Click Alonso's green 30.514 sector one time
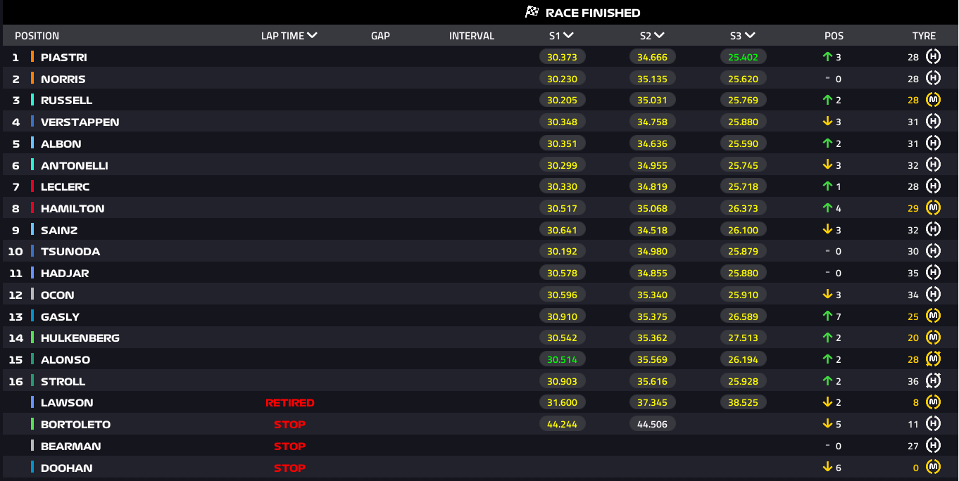This screenshot has width=959, height=481. pyautogui.click(x=562, y=359)
